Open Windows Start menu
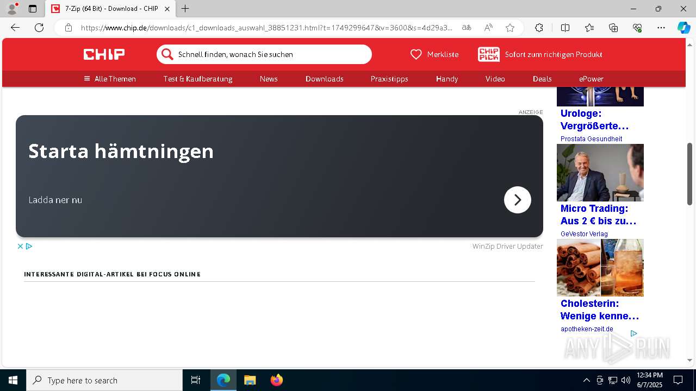696x391 pixels. (13, 380)
